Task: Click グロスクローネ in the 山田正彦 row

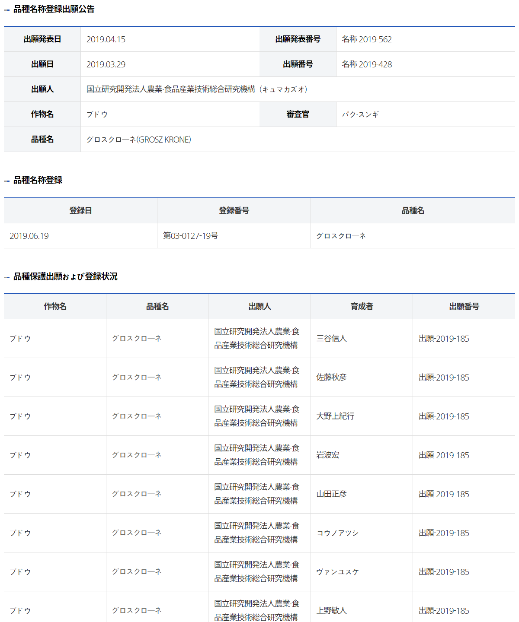Action: (137, 494)
